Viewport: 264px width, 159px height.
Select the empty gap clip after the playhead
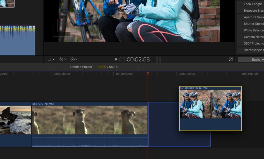click(164, 124)
